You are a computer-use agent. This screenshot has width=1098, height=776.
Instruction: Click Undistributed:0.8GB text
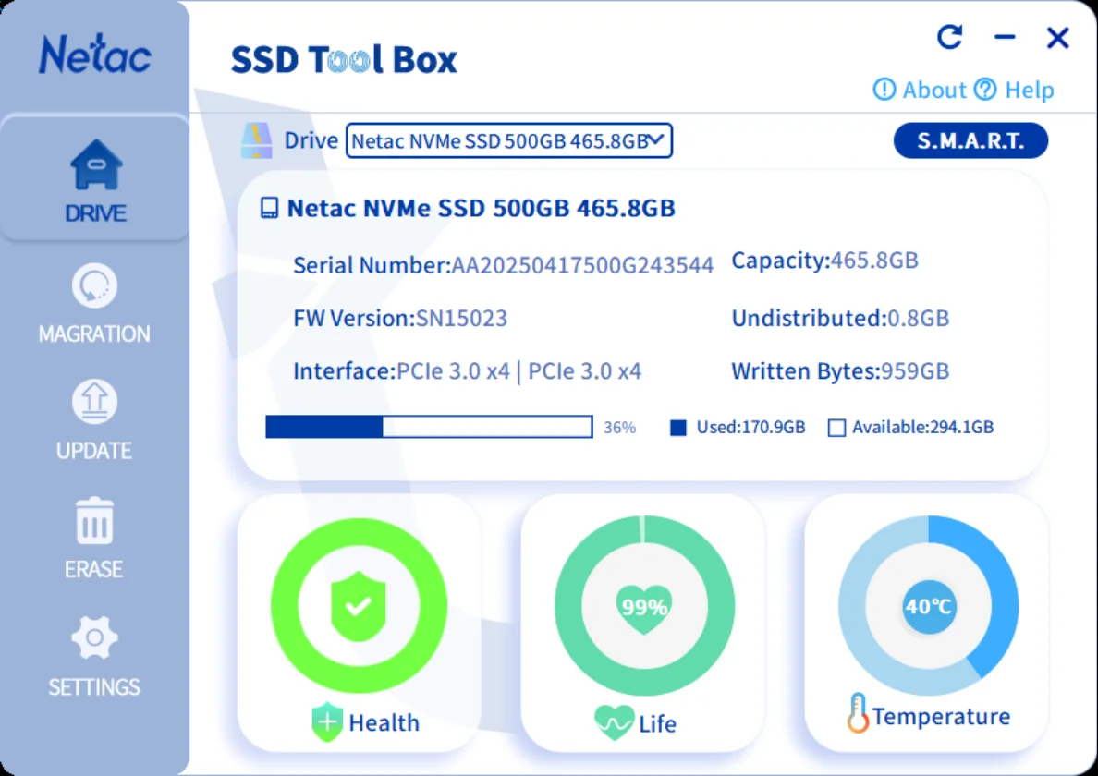[x=840, y=318]
